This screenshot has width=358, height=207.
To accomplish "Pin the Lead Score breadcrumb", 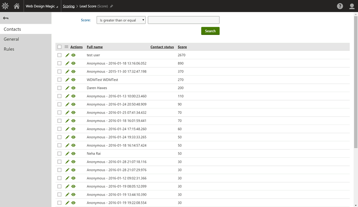I will [112, 6].
